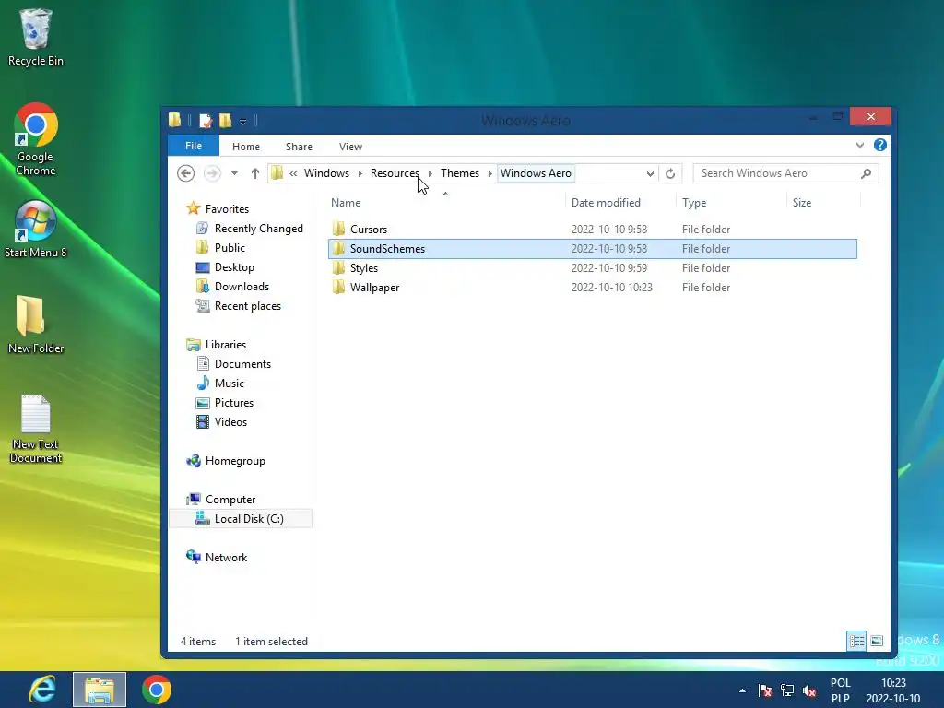Switch to the Home ribbon tab
Viewport: 944px width, 708px height.
[245, 147]
